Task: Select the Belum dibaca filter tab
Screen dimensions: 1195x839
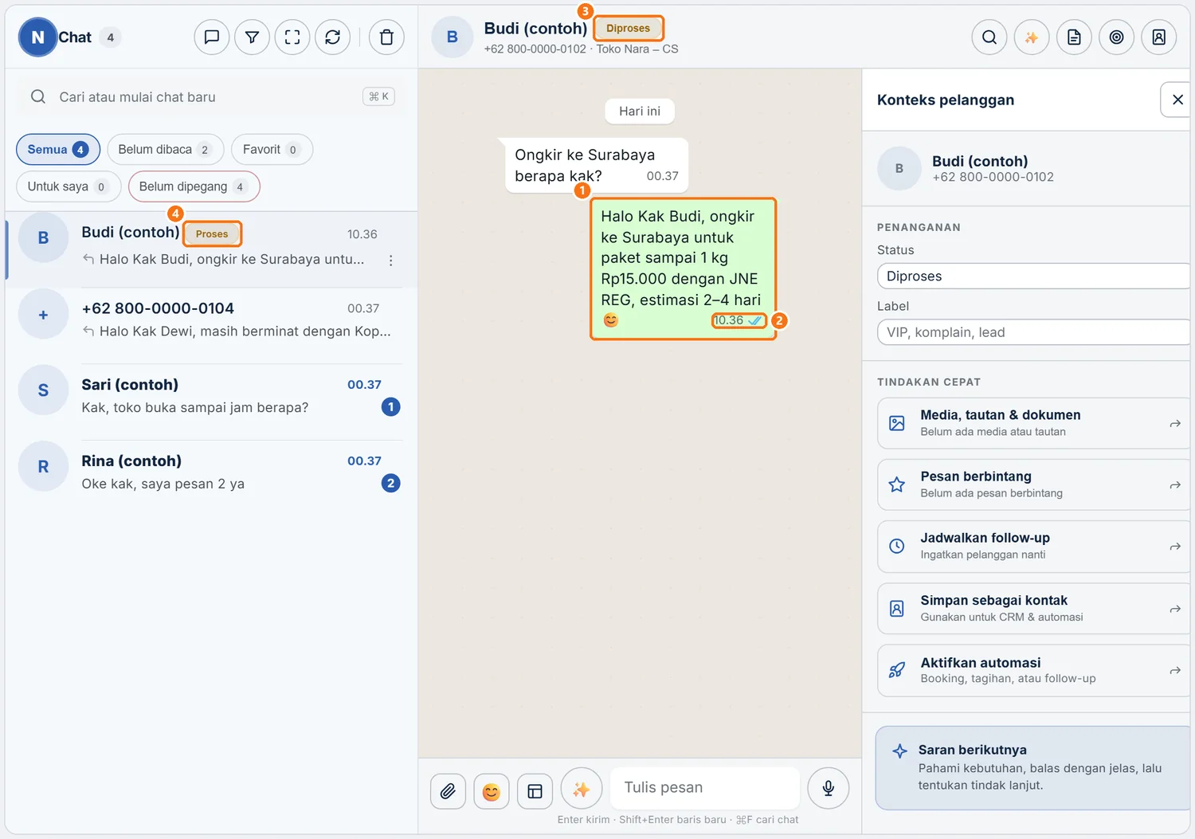Action: click(x=165, y=149)
